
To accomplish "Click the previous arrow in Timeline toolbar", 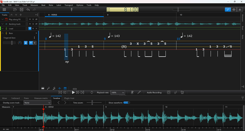I will 59,103.
